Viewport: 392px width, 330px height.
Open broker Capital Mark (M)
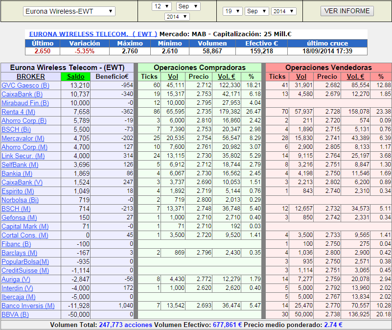[x=25, y=226]
